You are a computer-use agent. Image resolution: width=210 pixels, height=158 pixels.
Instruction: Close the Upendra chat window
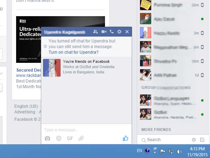(x=127, y=32)
